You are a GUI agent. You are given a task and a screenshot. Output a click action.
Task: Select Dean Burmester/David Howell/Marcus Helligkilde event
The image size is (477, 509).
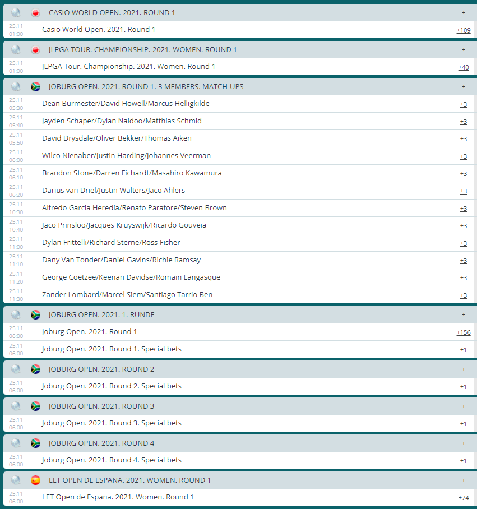126,104
